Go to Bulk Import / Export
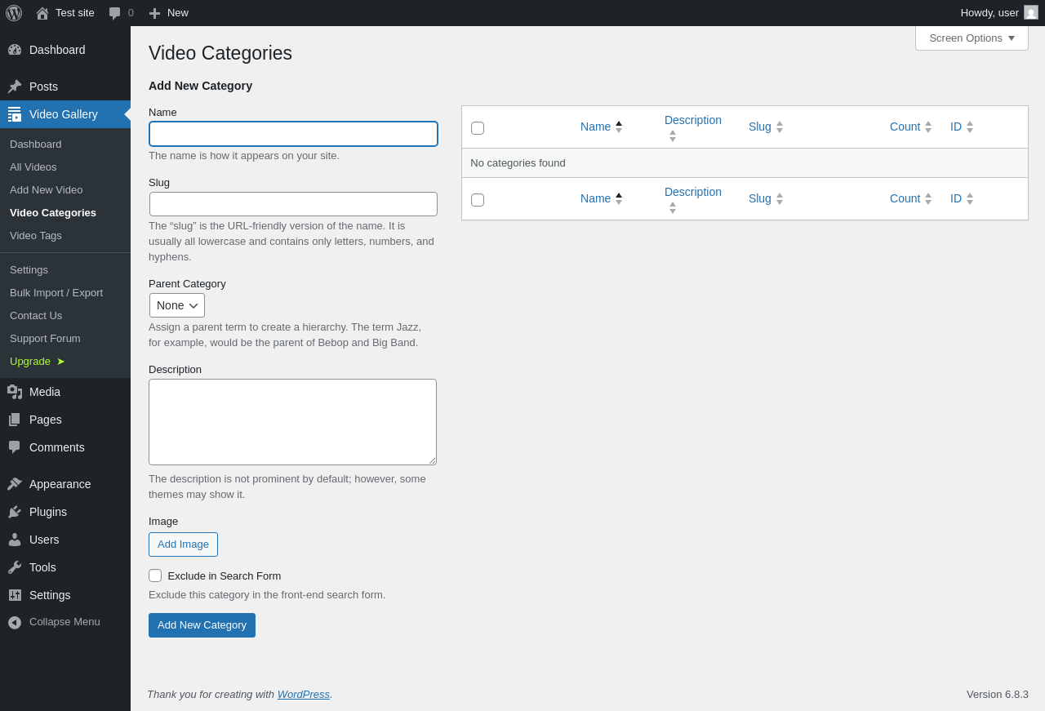Image resolution: width=1045 pixels, height=711 pixels. point(56,292)
